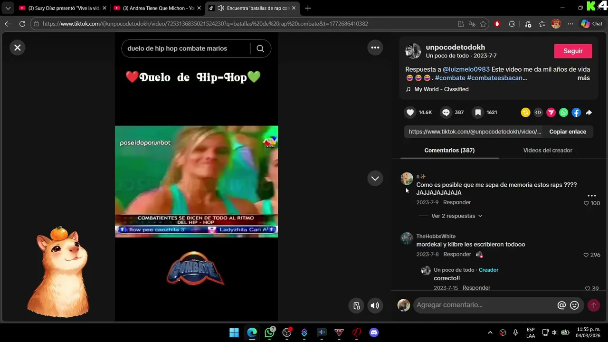This screenshot has width=608, height=342.
Task: Click the Seguir follow button
Action: tap(573, 51)
